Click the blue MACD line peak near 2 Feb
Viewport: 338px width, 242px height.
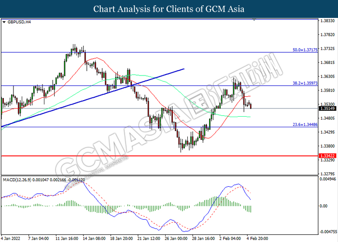[237, 184]
